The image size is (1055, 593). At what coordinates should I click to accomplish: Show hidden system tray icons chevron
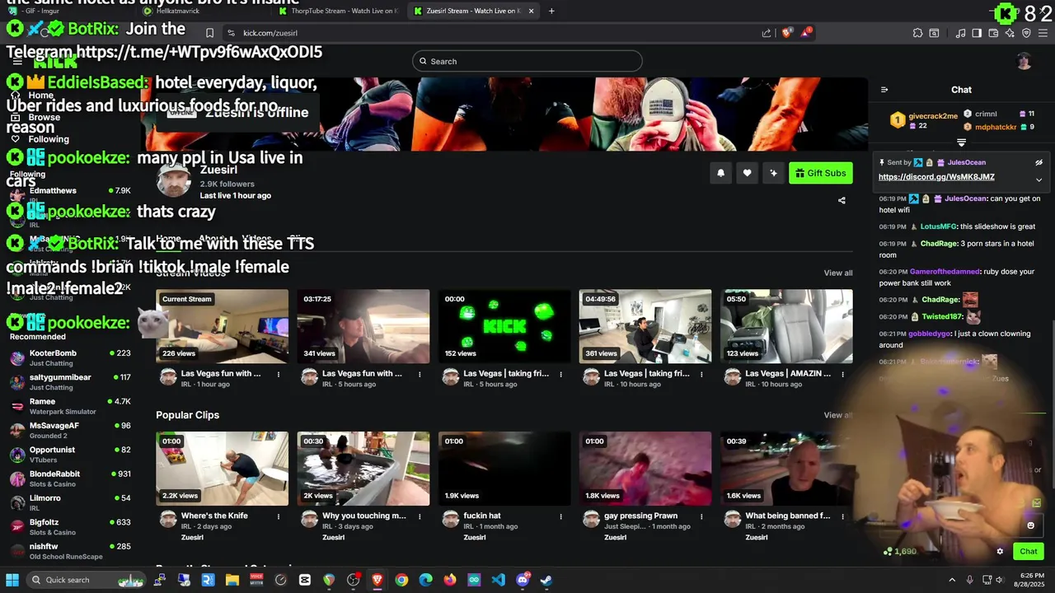pyautogui.click(x=952, y=580)
